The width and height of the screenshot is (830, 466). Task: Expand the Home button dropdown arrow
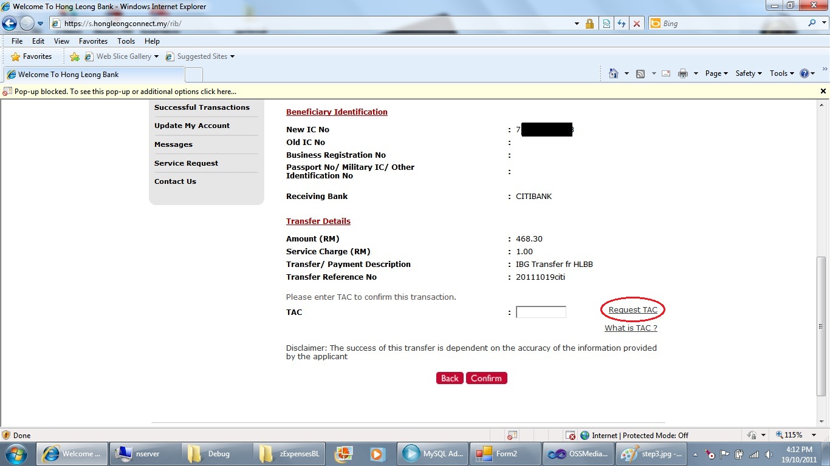pos(626,73)
